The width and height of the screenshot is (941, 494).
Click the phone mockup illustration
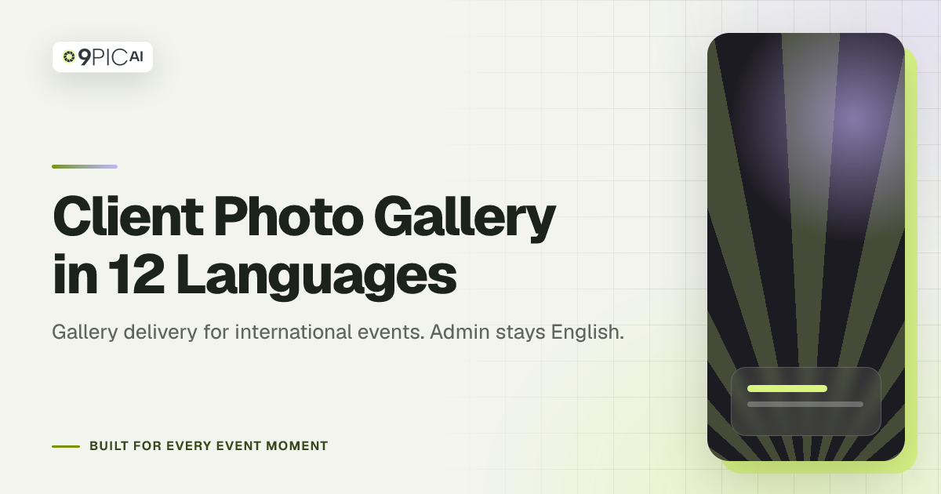point(806,247)
